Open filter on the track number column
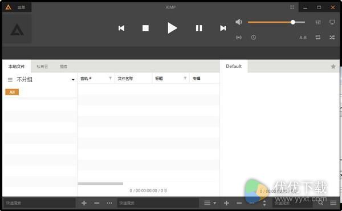 111,78
